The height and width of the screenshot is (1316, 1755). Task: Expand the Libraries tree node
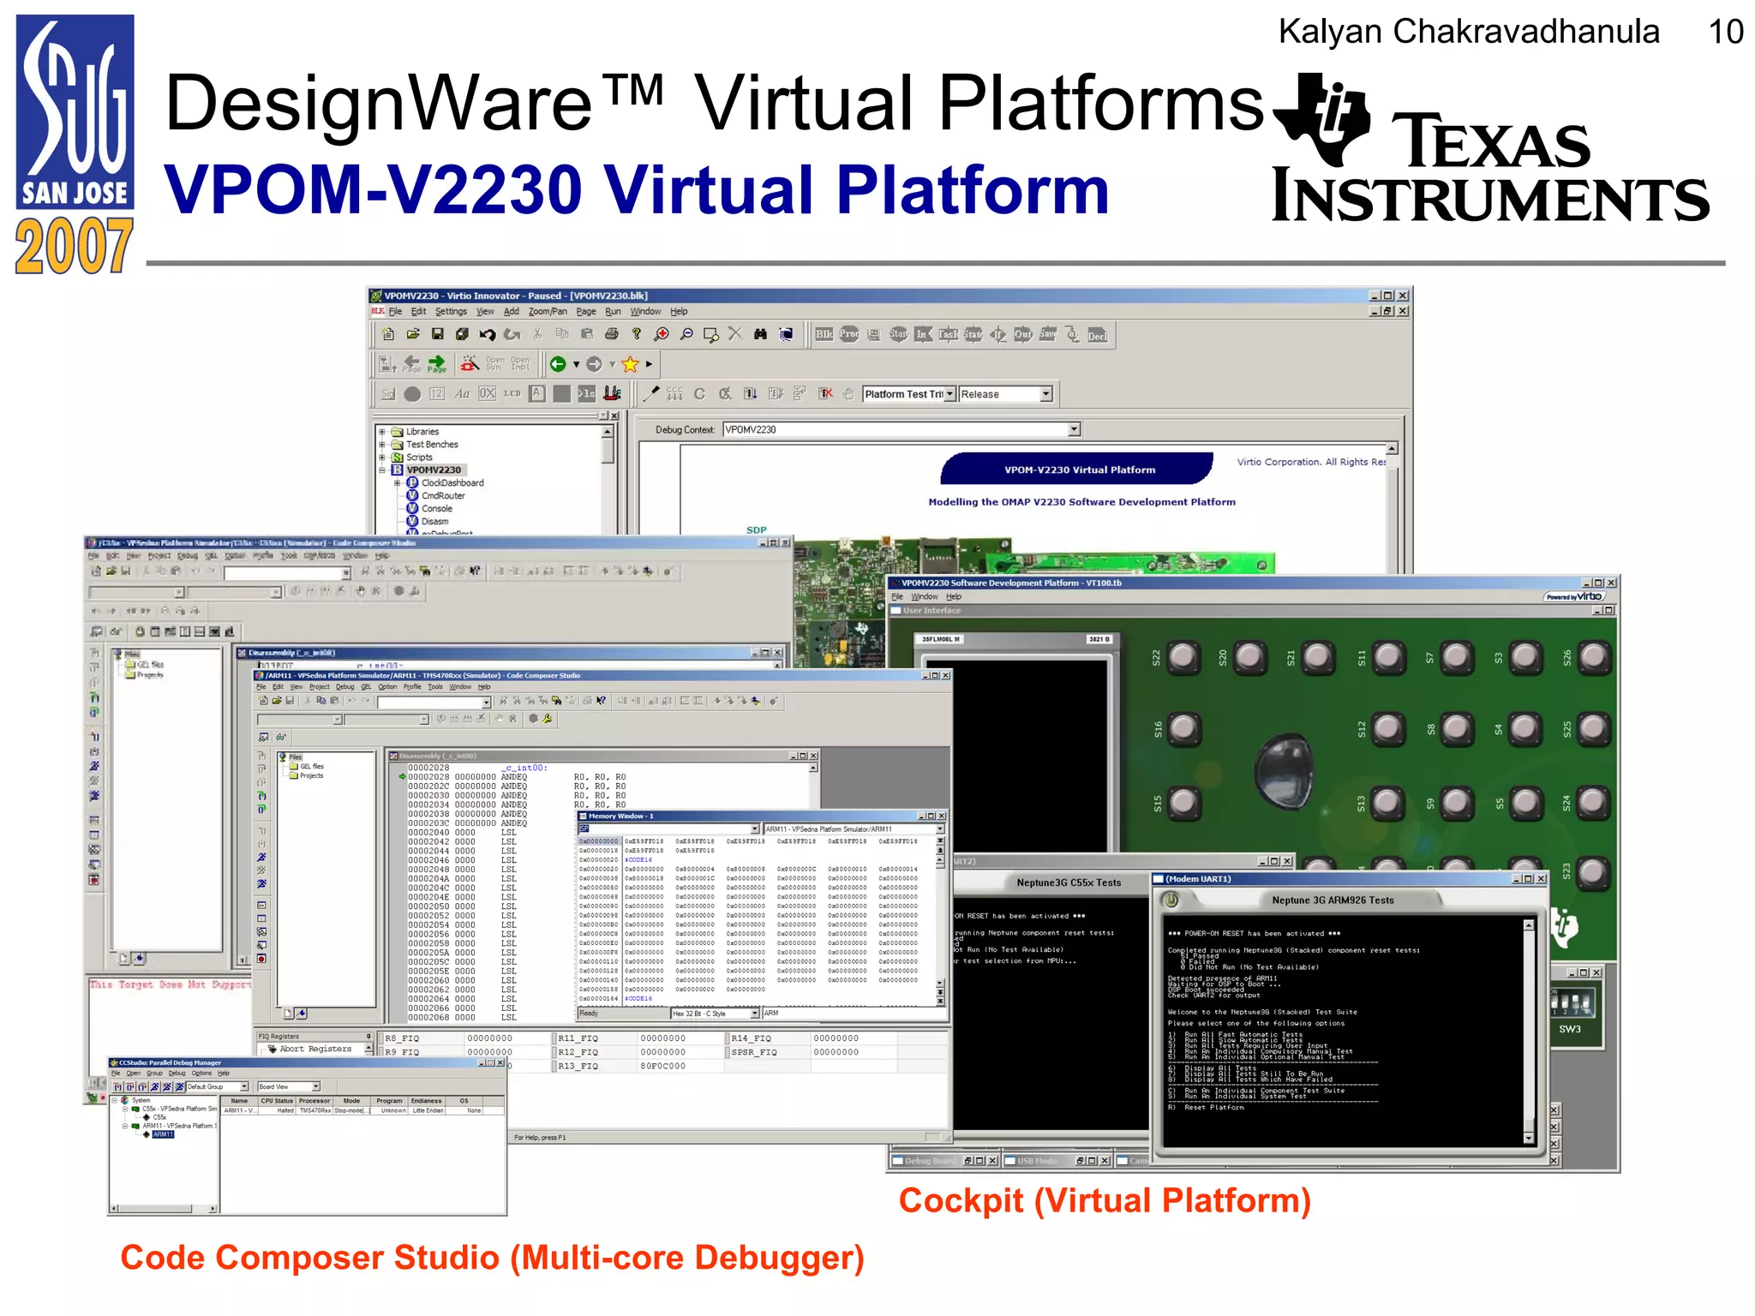(x=382, y=432)
